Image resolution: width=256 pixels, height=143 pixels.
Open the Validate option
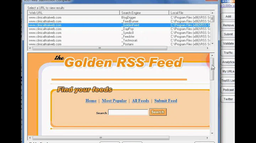pos(228,44)
